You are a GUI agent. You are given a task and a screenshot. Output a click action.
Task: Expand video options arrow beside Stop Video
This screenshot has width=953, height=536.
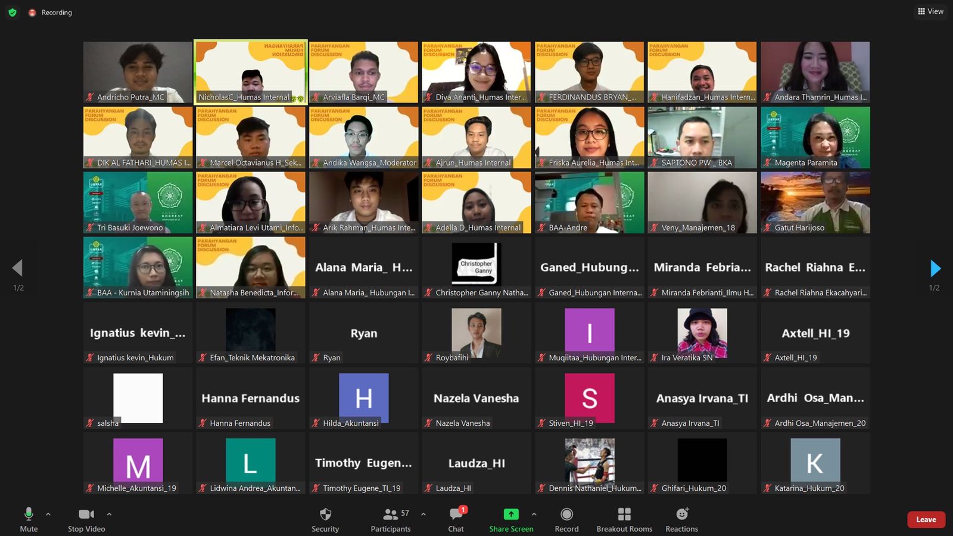pyautogui.click(x=109, y=514)
